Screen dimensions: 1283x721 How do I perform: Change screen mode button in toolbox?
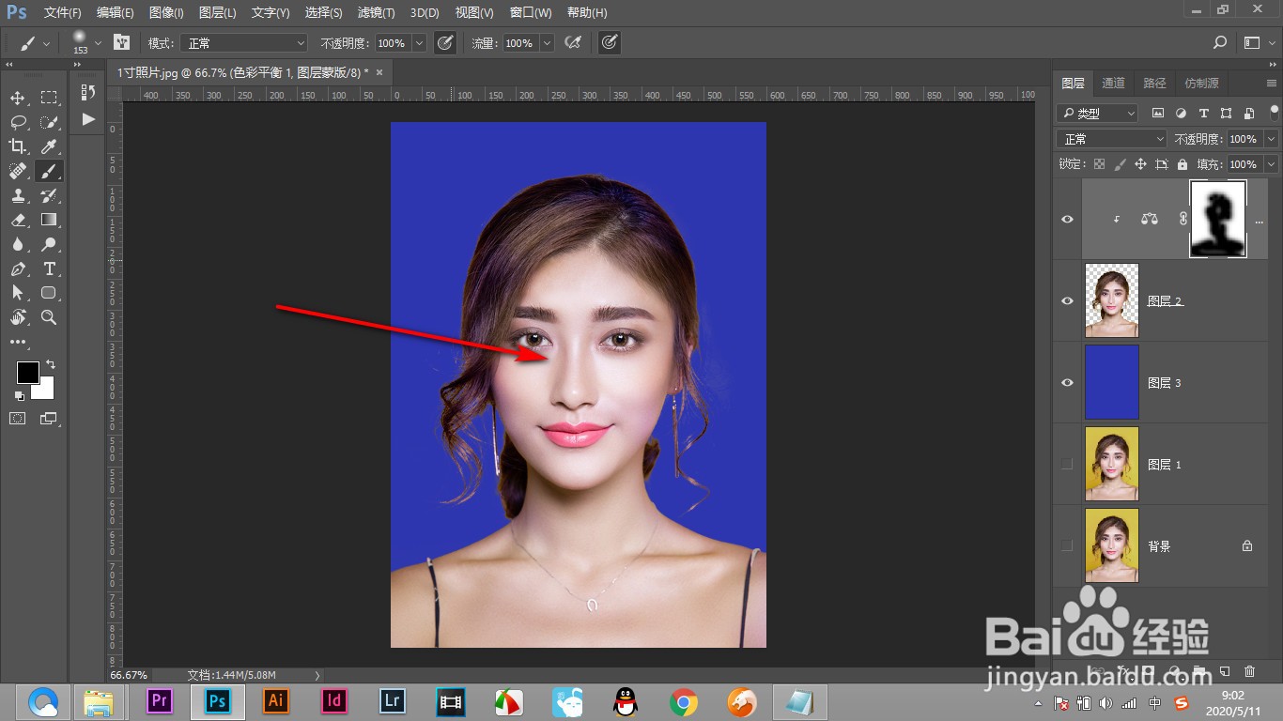48,418
